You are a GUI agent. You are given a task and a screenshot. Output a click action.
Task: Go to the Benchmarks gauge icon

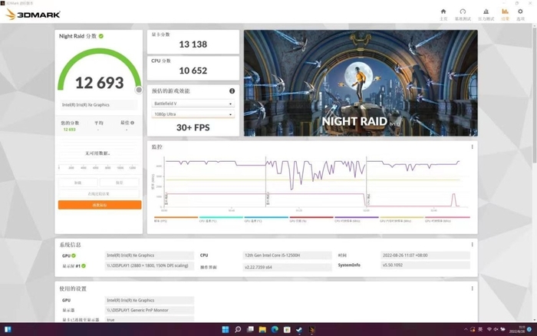pos(463,13)
